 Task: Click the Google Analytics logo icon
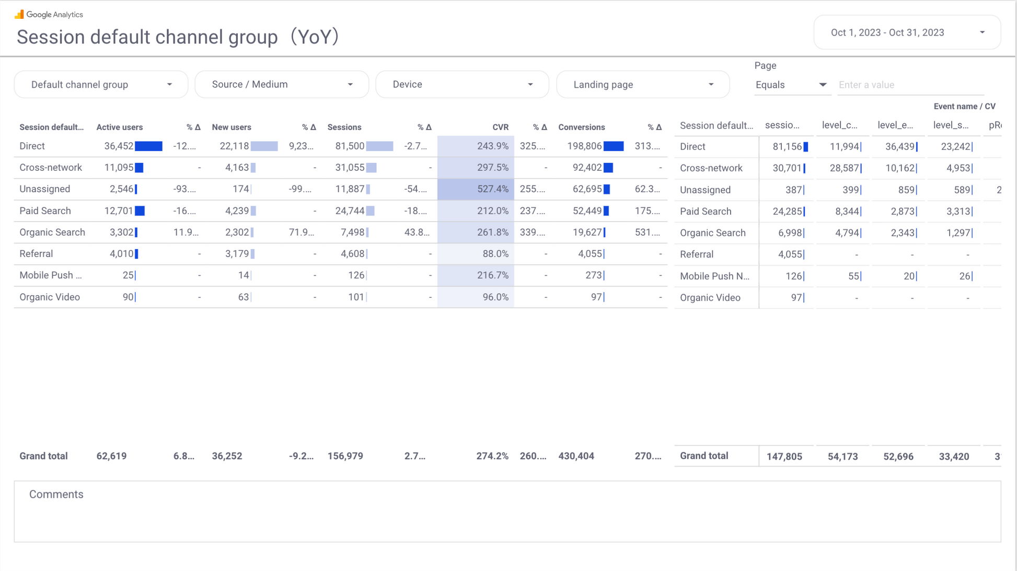click(19, 14)
